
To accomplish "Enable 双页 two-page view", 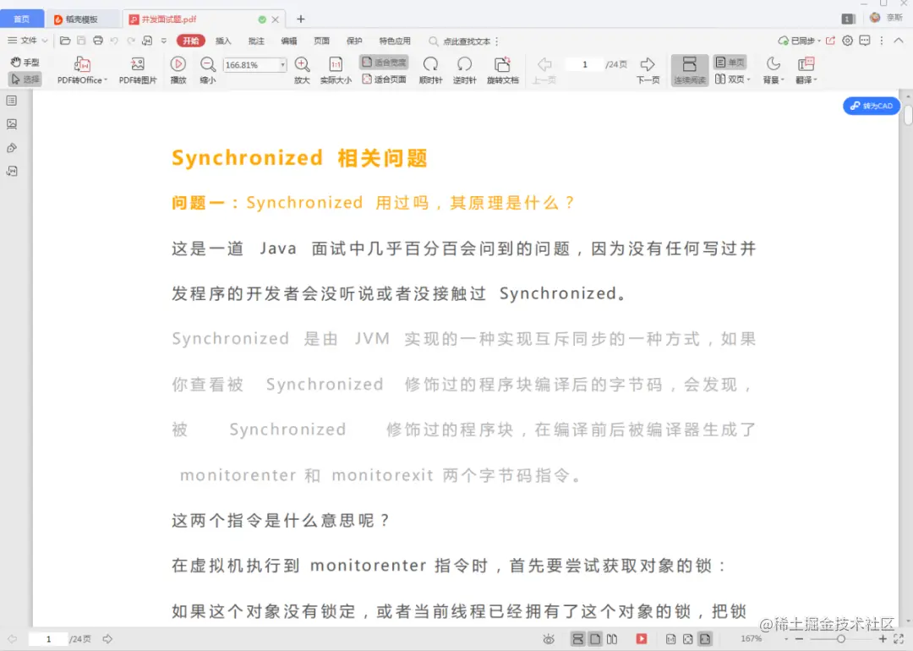I will coord(734,79).
